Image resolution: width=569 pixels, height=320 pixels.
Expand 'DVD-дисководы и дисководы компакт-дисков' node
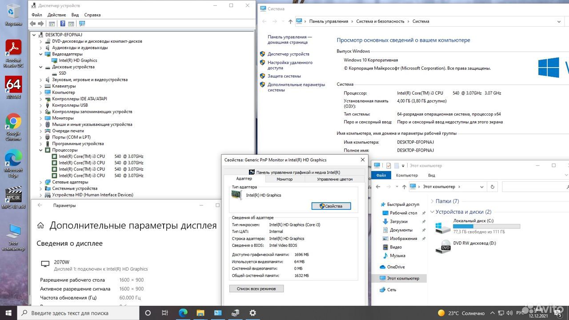pos(41,41)
